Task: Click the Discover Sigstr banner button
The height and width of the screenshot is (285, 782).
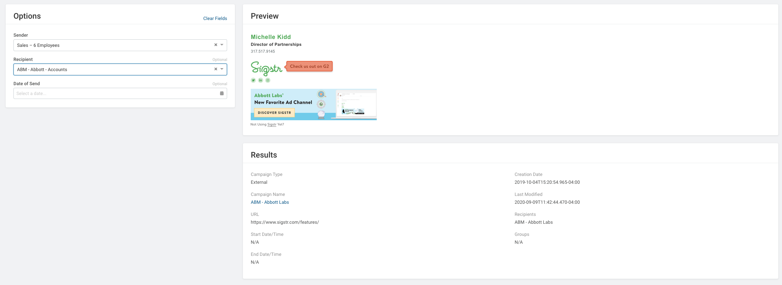Action: click(274, 113)
